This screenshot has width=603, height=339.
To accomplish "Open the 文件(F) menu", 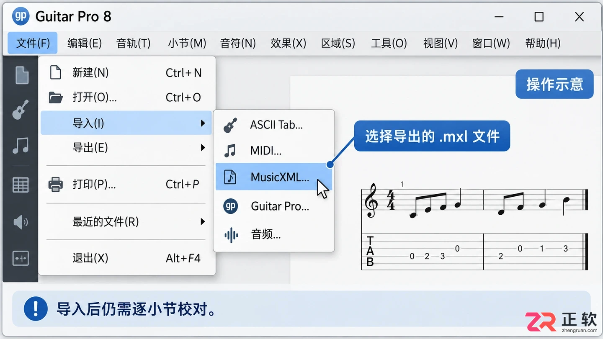I will 33,43.
